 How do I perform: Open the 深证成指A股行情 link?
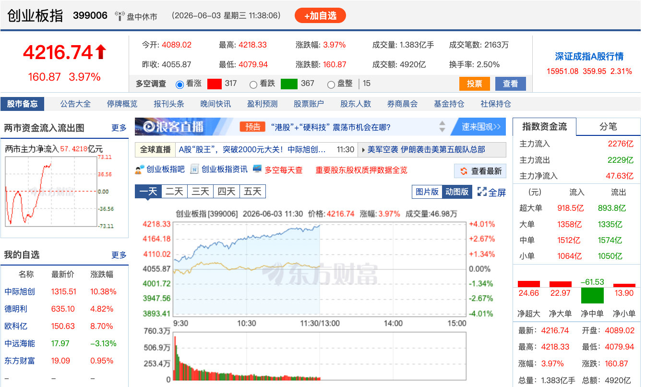click(x=589, y=56)
